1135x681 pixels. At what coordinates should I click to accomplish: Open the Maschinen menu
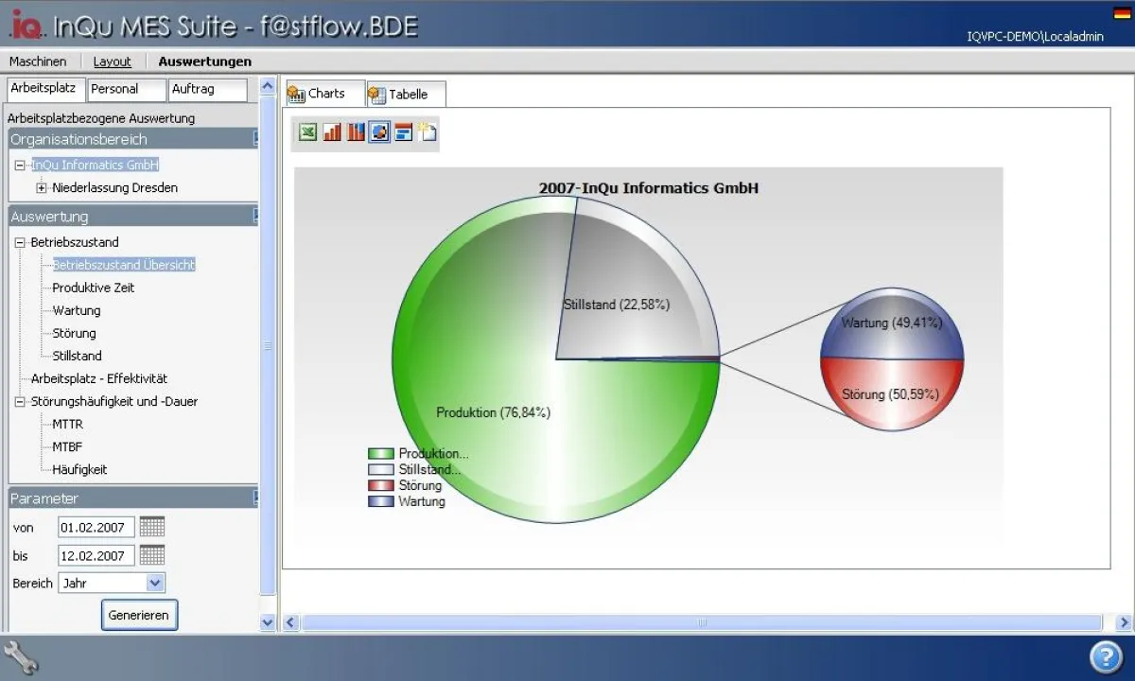click(38, 61)
